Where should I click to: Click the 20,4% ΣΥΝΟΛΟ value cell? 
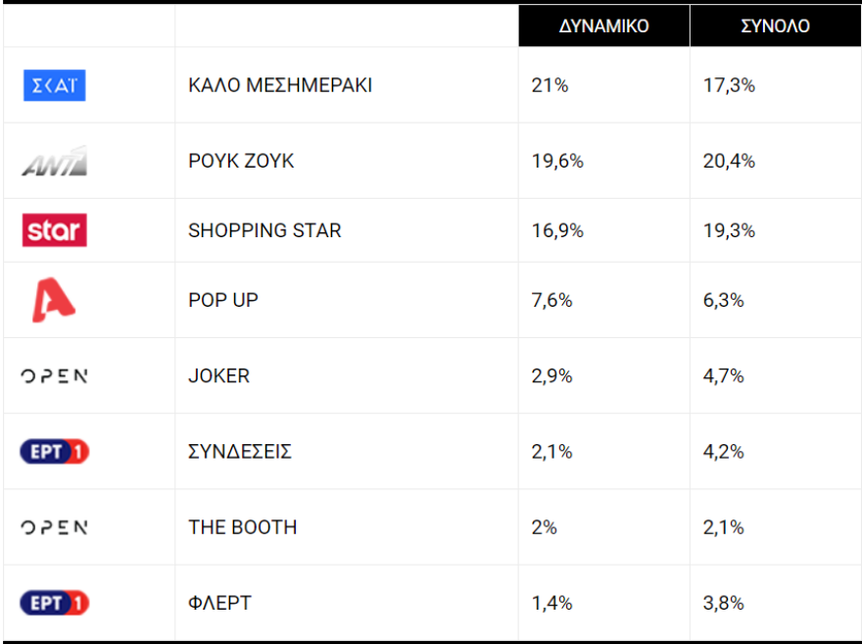(729, 161)
